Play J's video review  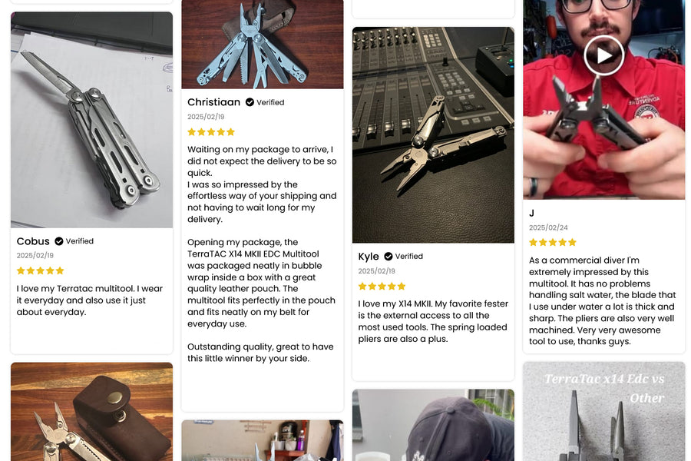coord(603,55)
